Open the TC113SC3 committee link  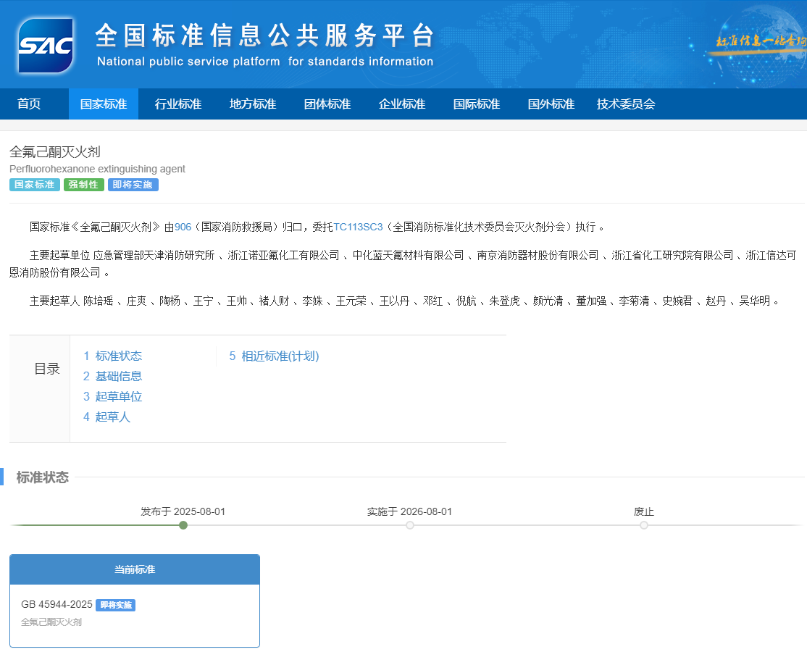pyautogui.click(x=358, y=227)
